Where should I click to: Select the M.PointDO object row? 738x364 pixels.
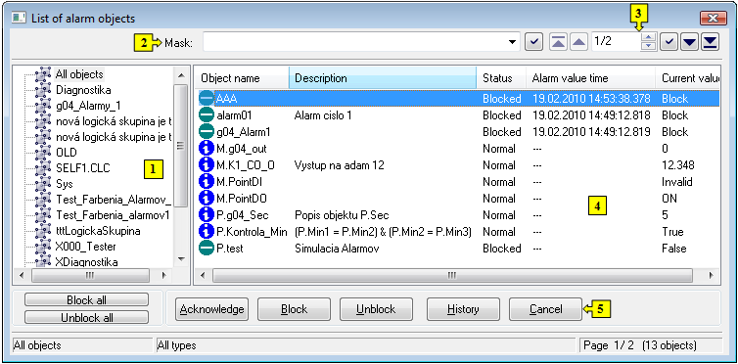click(459, 199)
